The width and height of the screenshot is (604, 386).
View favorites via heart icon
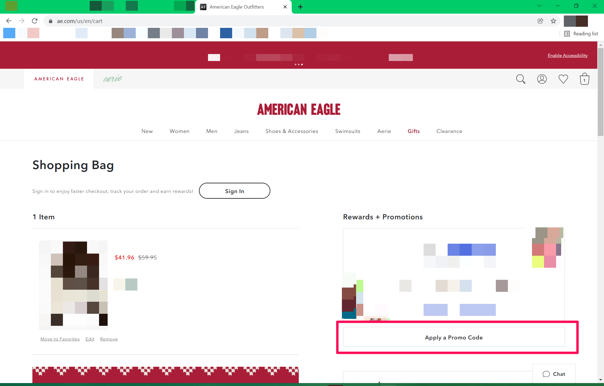(563, 79)
